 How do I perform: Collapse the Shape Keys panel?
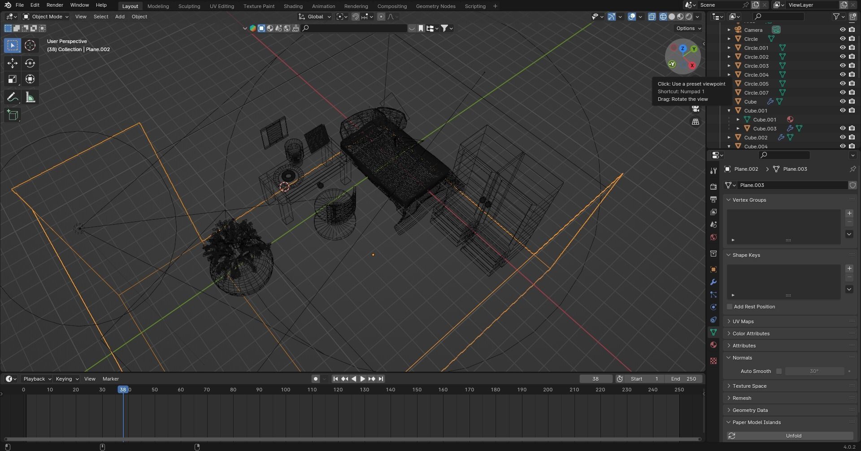(728, 255)
